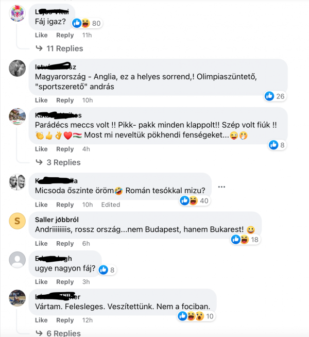Open Saller jobbról's profile name link

point(57,220)
